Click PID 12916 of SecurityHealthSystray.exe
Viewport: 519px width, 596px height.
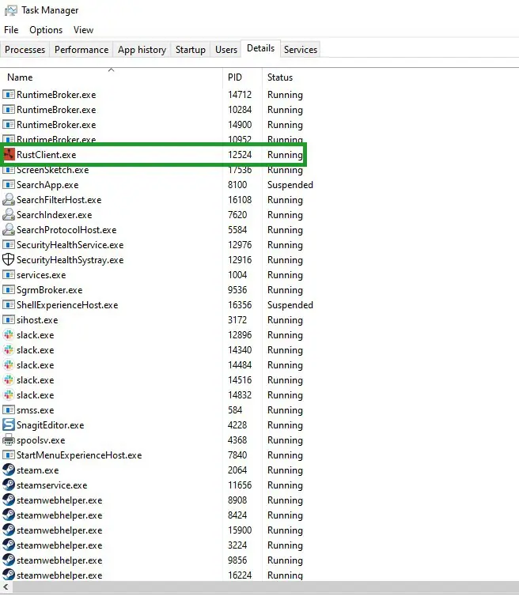click(x=240, y=260)
